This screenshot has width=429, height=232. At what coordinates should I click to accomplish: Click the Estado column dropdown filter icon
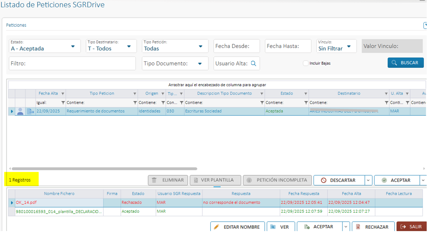306,94
